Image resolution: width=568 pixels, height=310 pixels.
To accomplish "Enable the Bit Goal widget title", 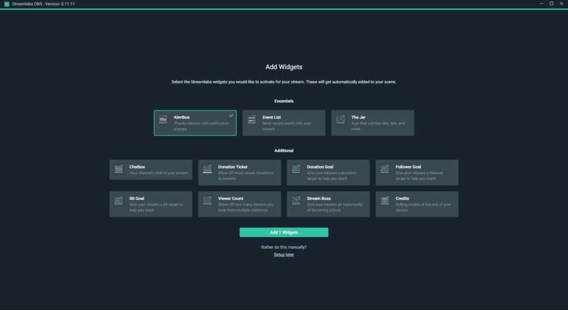I will pos(137,198).
